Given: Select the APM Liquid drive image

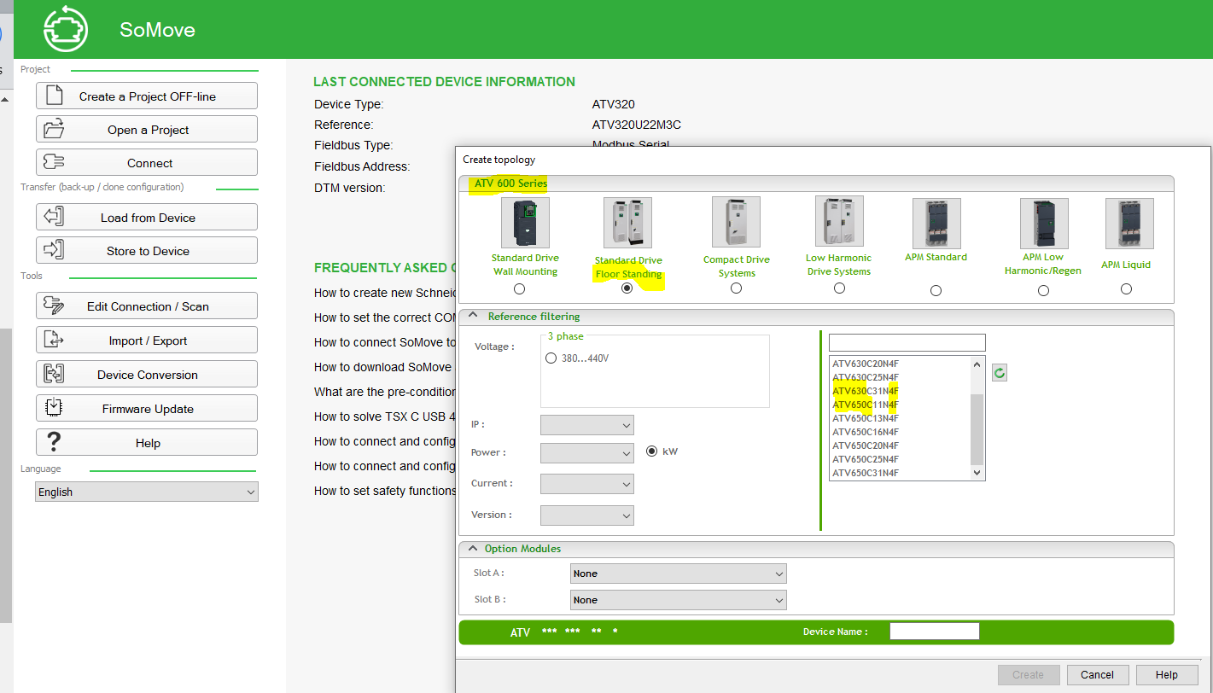Looking at the screenshot, I should [1129, 224].
